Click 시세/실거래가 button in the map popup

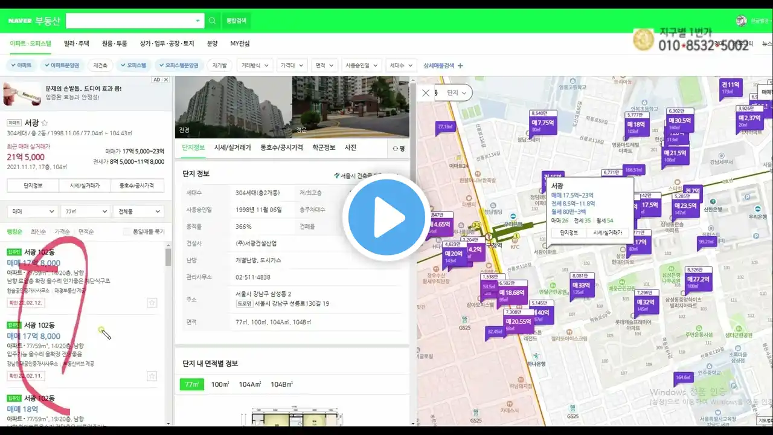608,233
